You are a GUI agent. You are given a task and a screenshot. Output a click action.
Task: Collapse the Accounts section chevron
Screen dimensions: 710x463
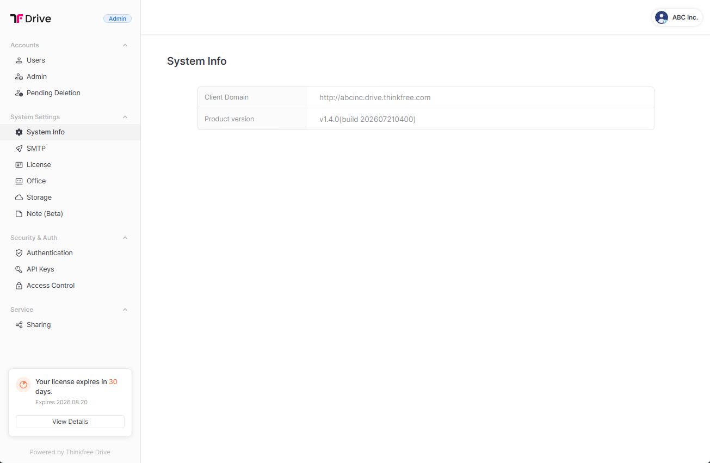[x=125, y=45]
